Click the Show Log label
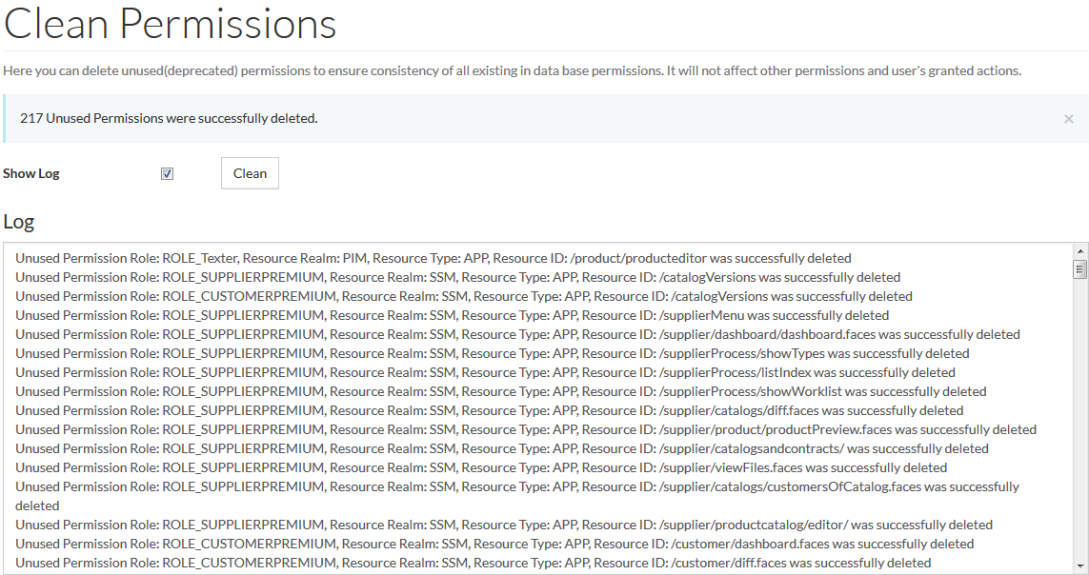 (x=31, y=173)
